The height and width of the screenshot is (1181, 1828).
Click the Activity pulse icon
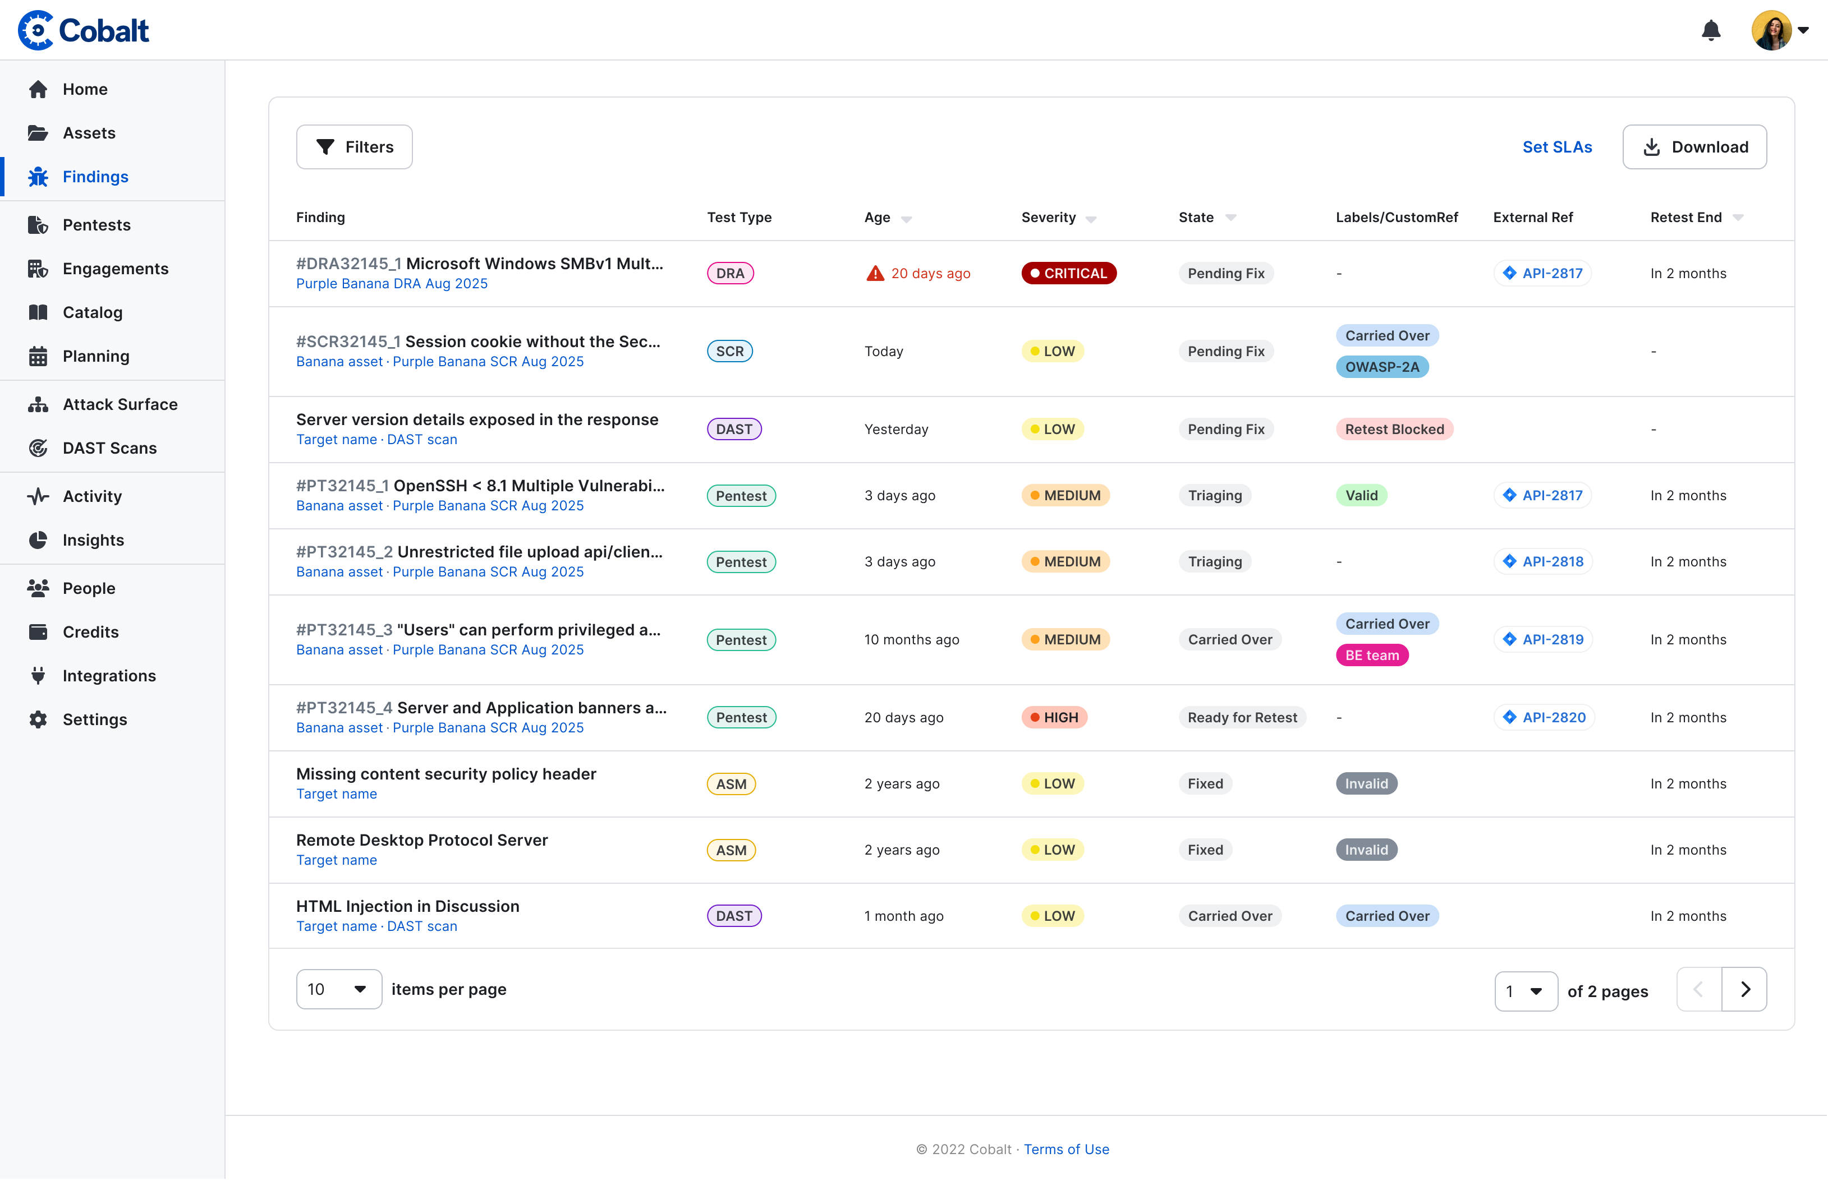click(38, 497)
